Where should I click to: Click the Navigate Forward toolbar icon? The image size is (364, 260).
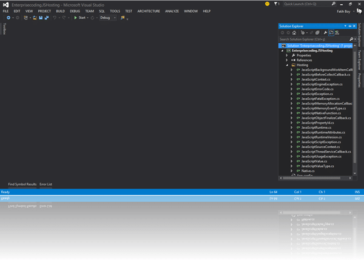18,18
